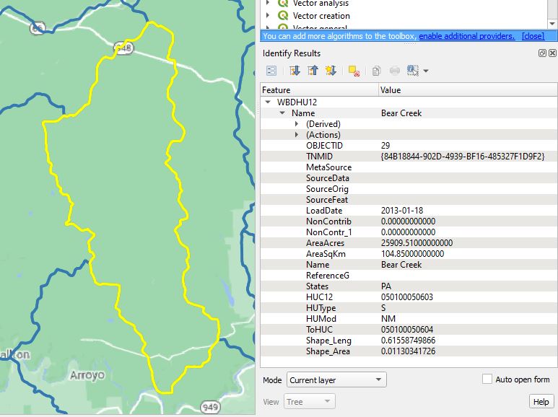Copy selected feature to clipboard icon
The width and height of the screenshot is (558, 417).
376,71
